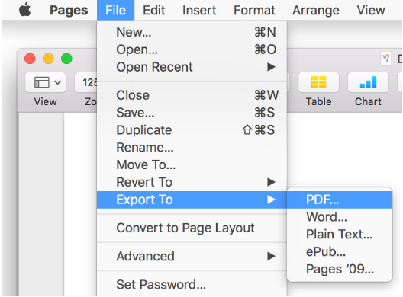Choose Rename... in the File menu

point(192,148)
